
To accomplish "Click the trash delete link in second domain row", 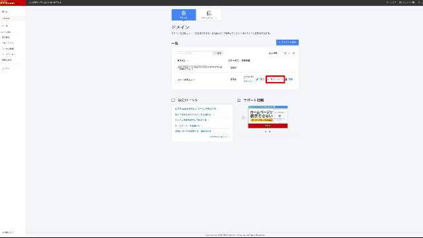I will click(x=289, y=79).
